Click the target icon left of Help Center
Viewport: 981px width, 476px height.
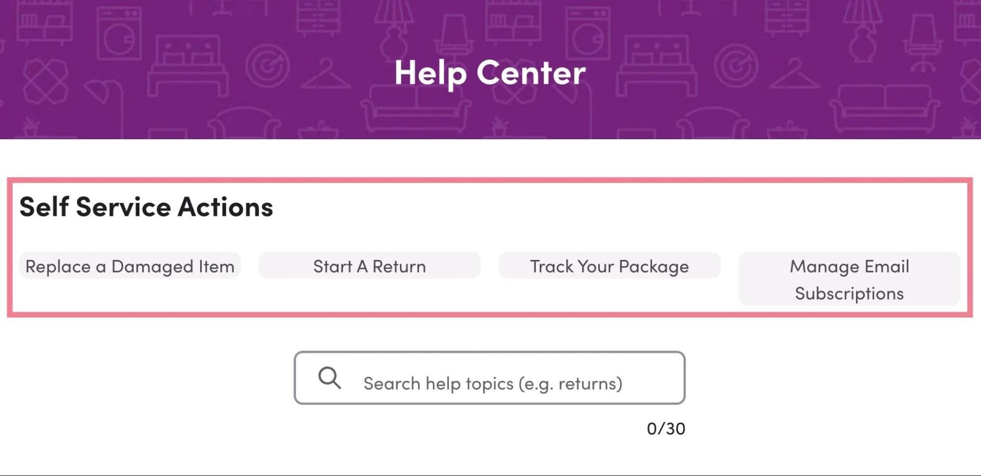pos(267,65)
